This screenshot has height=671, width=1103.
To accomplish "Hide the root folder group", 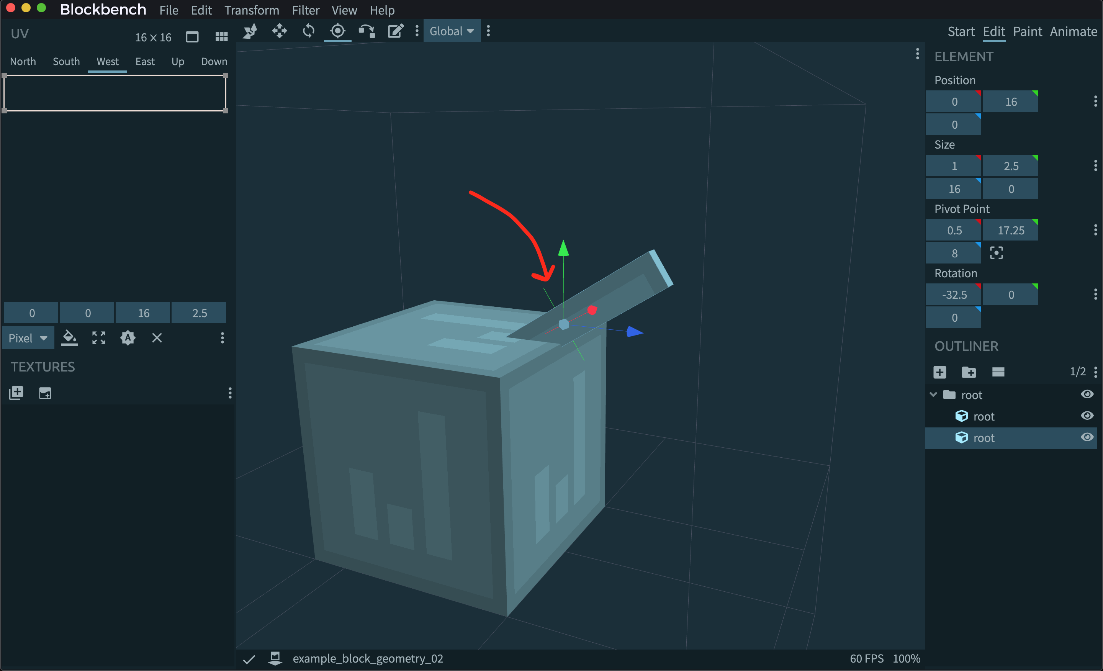I will tap(1087, 394).
